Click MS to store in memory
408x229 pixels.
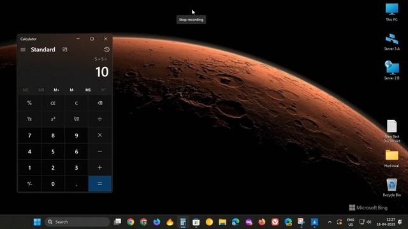coord(88,90)
